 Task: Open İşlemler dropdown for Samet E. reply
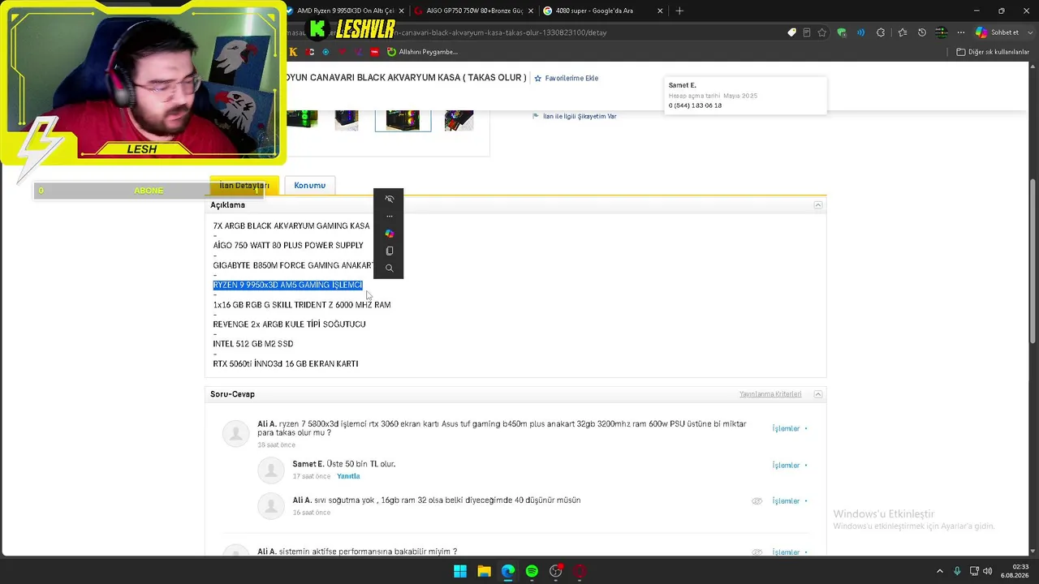click(790, 466)
